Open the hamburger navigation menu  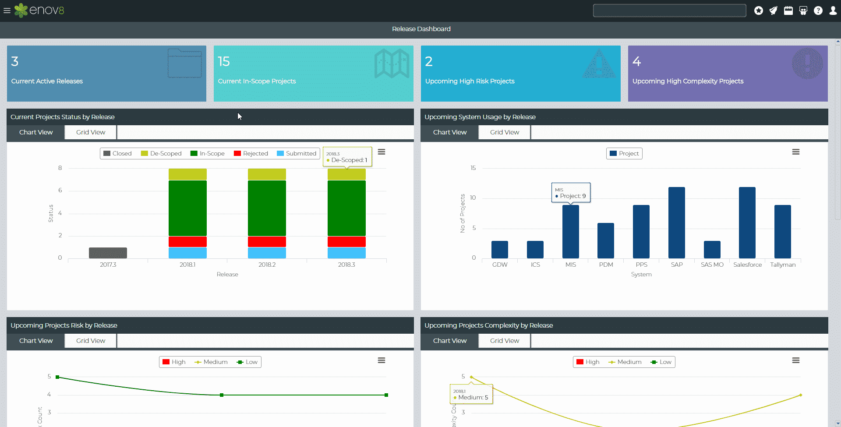7,11
